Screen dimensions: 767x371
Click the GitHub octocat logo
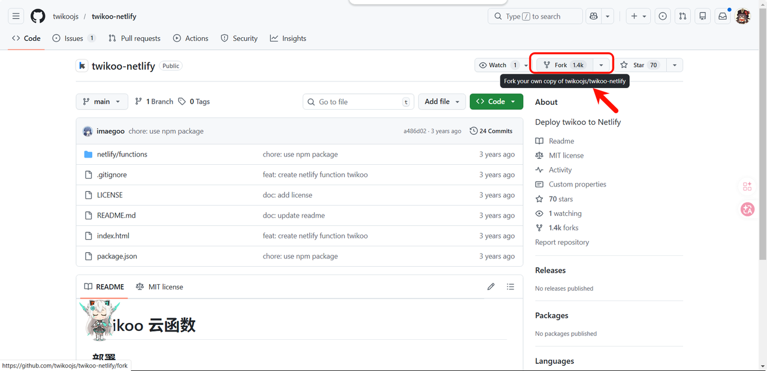[38, 16]
